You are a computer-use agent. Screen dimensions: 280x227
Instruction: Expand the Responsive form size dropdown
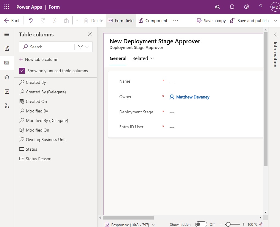click(153, 225)
